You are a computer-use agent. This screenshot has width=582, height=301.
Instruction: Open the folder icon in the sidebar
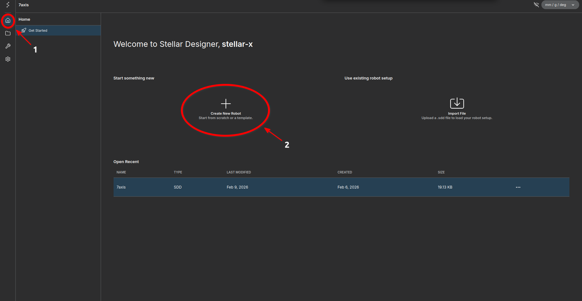pyautogui.click(x=8, y=33)
